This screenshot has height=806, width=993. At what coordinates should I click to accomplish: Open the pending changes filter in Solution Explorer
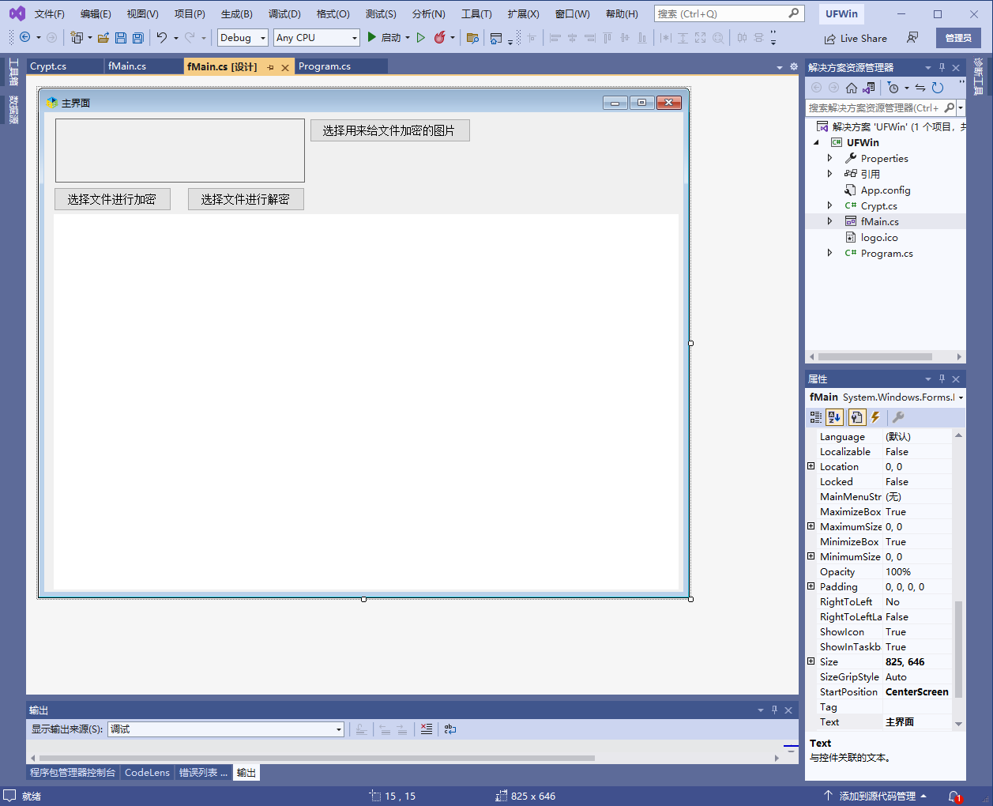pyautogui.click(x=893, y=88)
